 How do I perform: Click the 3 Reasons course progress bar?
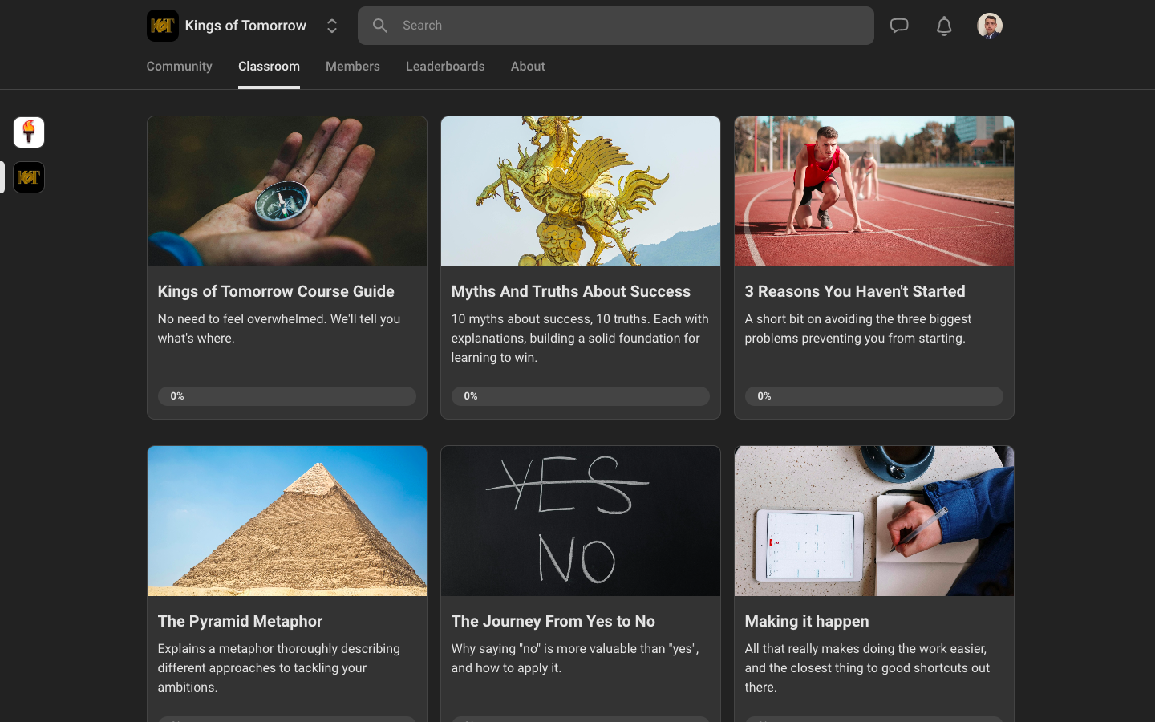coord(873,396)
